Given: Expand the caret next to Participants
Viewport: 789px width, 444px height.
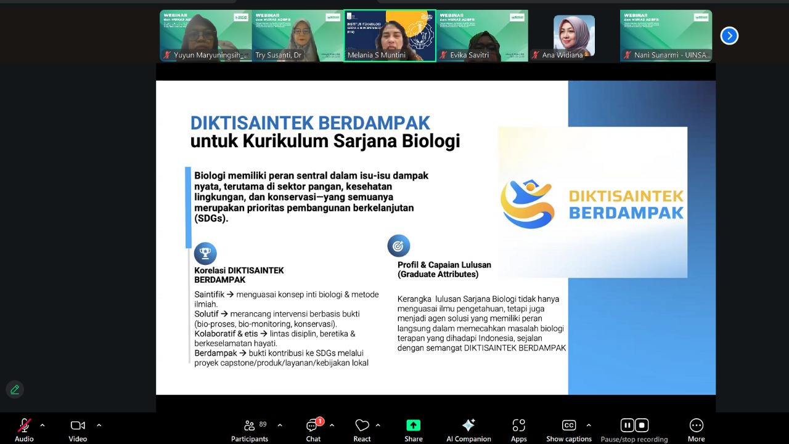Looking at the screenshot, I should point(280,425).
